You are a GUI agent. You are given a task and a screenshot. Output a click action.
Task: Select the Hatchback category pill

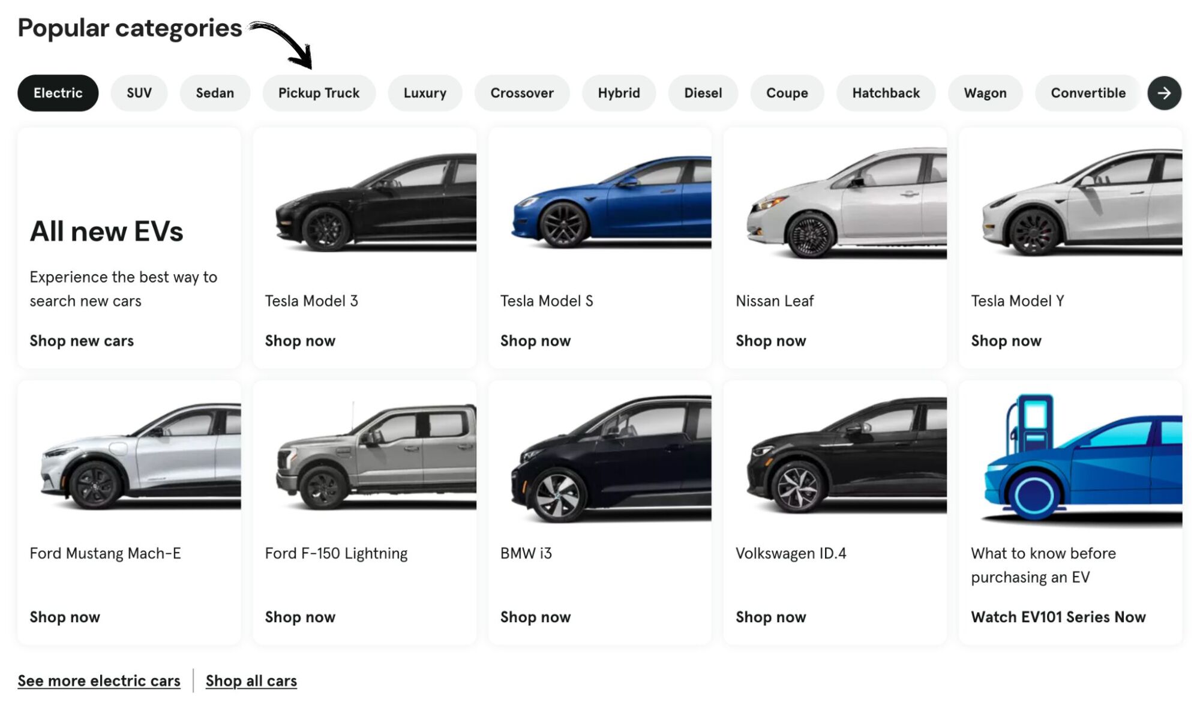point(886,93)
